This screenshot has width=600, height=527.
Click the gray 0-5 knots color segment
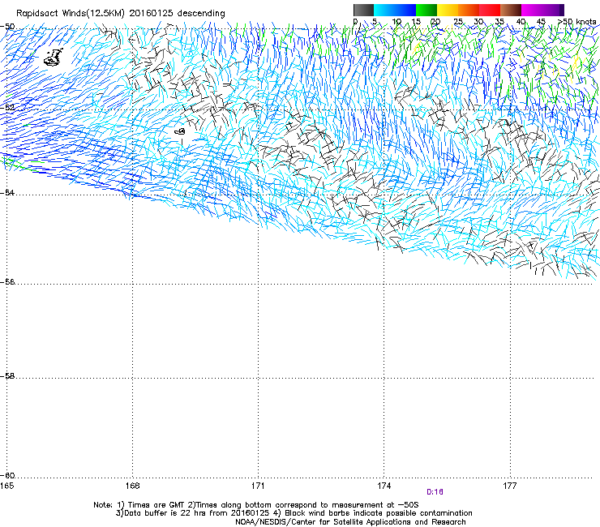coord(363,10)
